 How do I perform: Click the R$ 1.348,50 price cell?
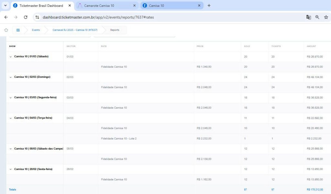click(204, 67)
